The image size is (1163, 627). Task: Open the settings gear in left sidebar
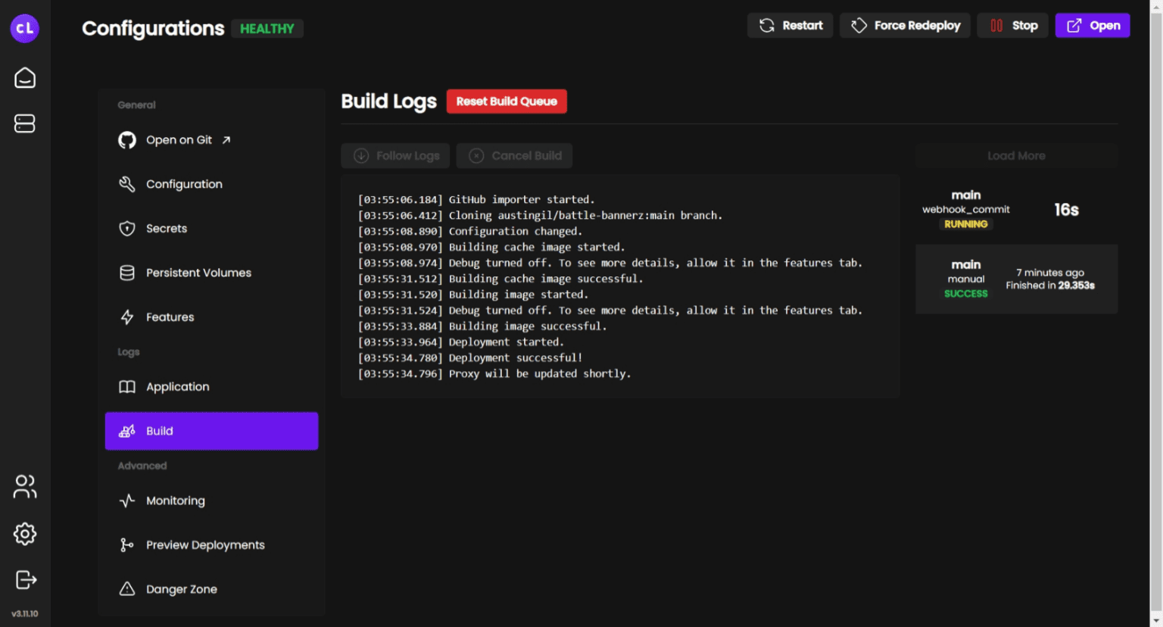(24, 534)
